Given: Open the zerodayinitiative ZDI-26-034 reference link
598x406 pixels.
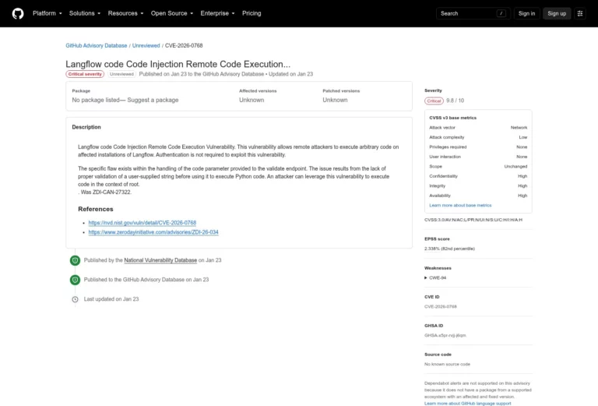Looking at the screenshot, I should 153,232.
